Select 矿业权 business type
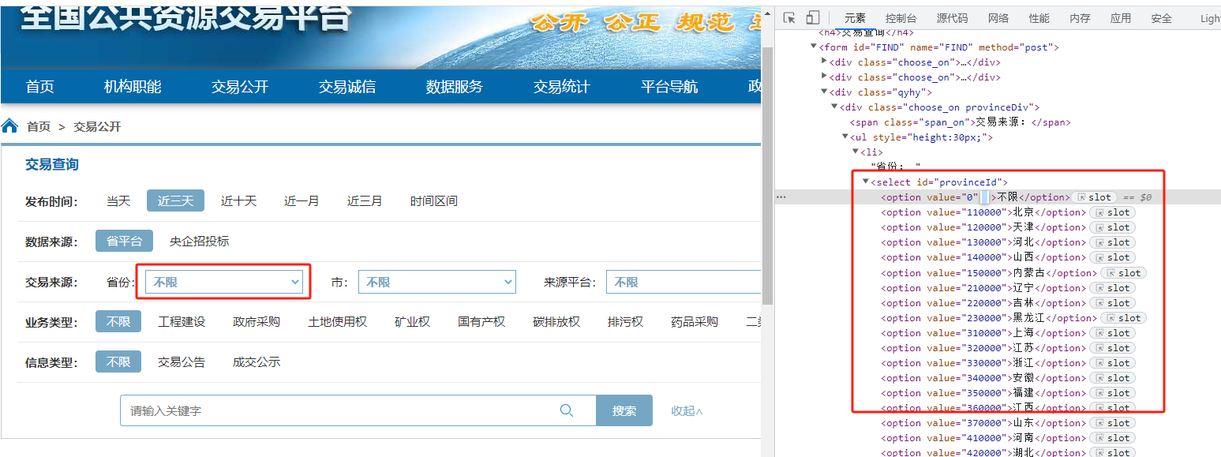The height and width of the screenshot is (457, 1221). pos(413,321)
